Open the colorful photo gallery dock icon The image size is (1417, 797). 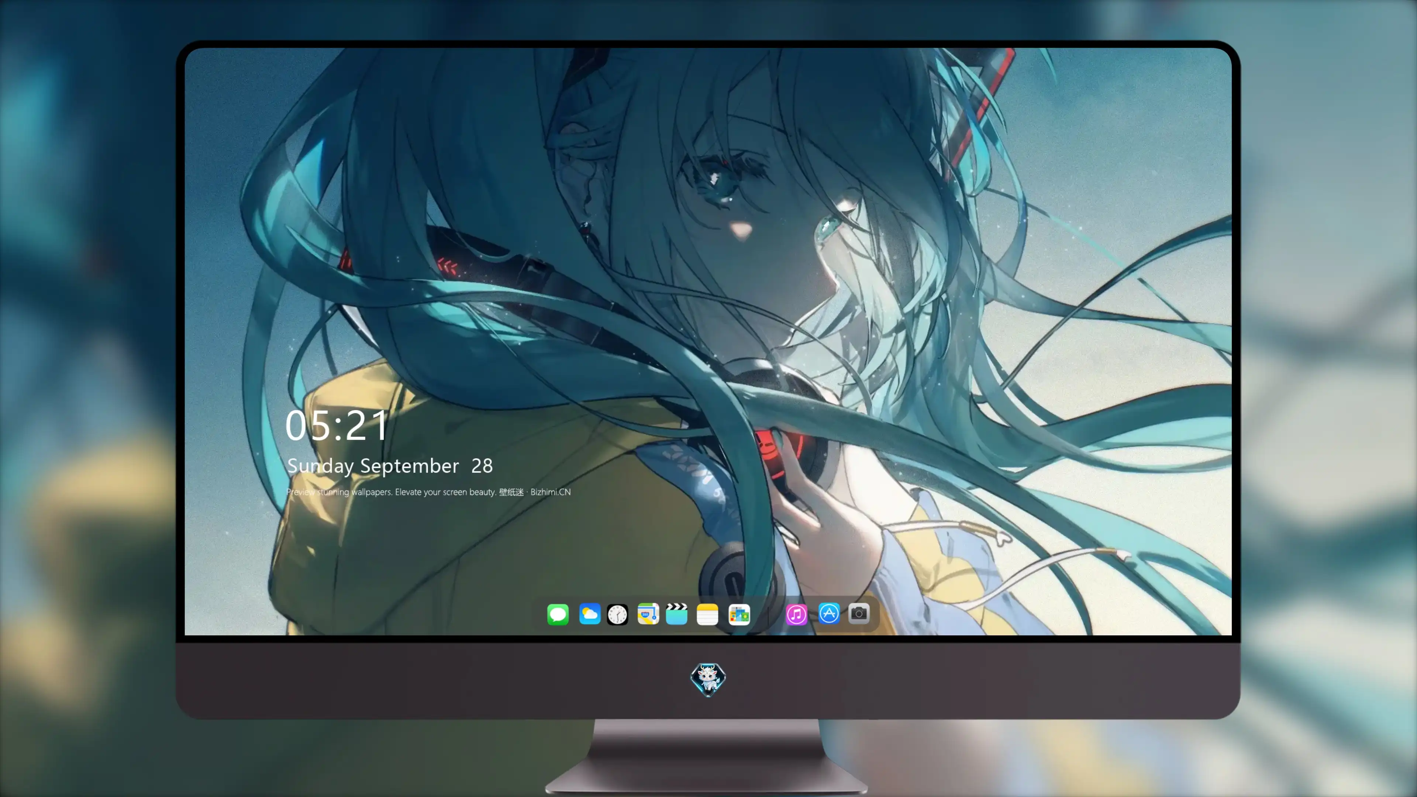pyautogui.click(x=739, y=614)
